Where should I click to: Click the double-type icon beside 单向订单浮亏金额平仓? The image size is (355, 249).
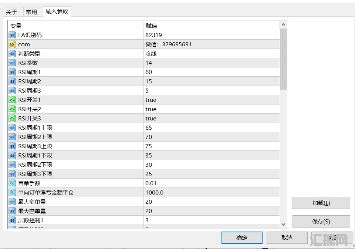(12, 193)
